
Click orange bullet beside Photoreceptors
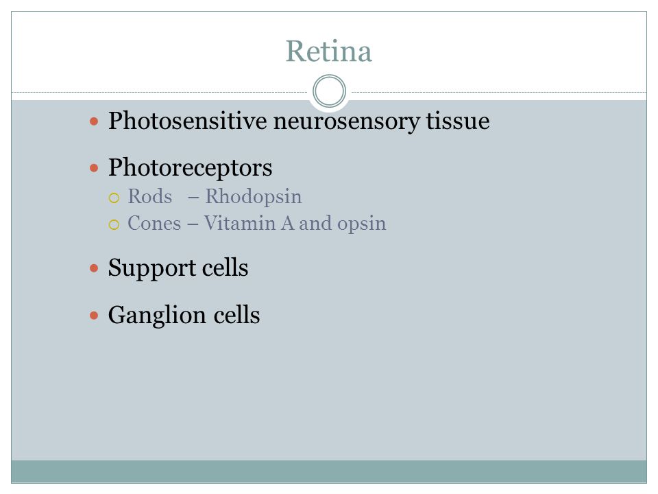point(94,169)
